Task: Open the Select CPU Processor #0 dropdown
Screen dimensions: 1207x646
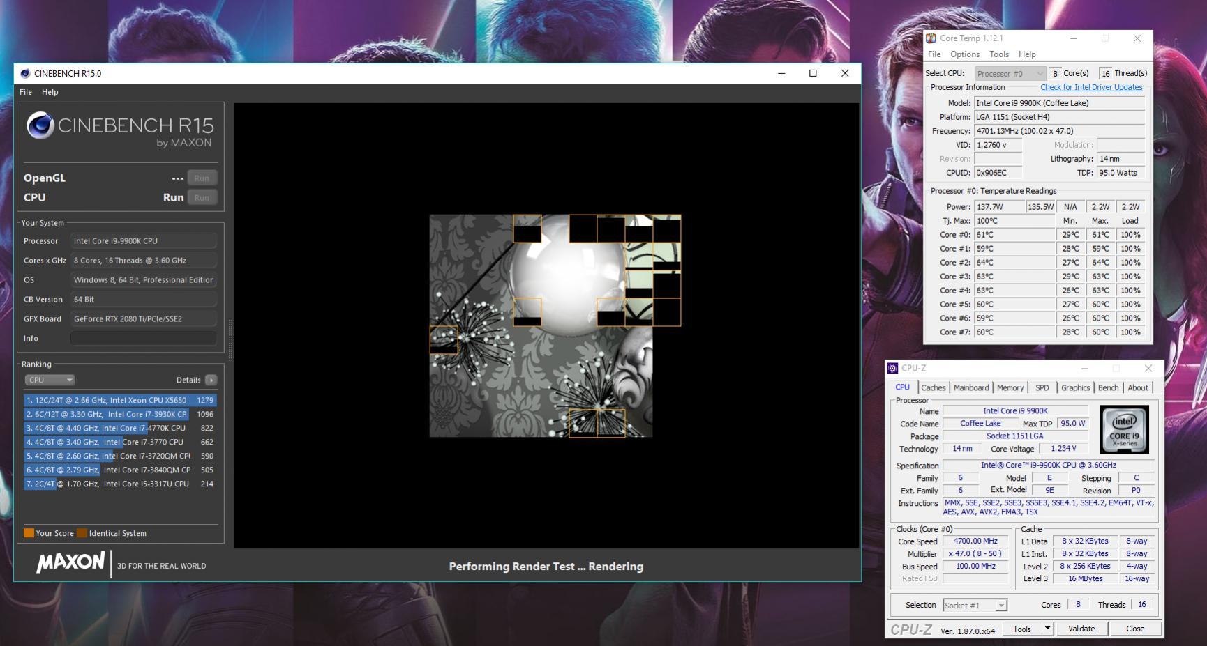Action: coord(1010,73)
